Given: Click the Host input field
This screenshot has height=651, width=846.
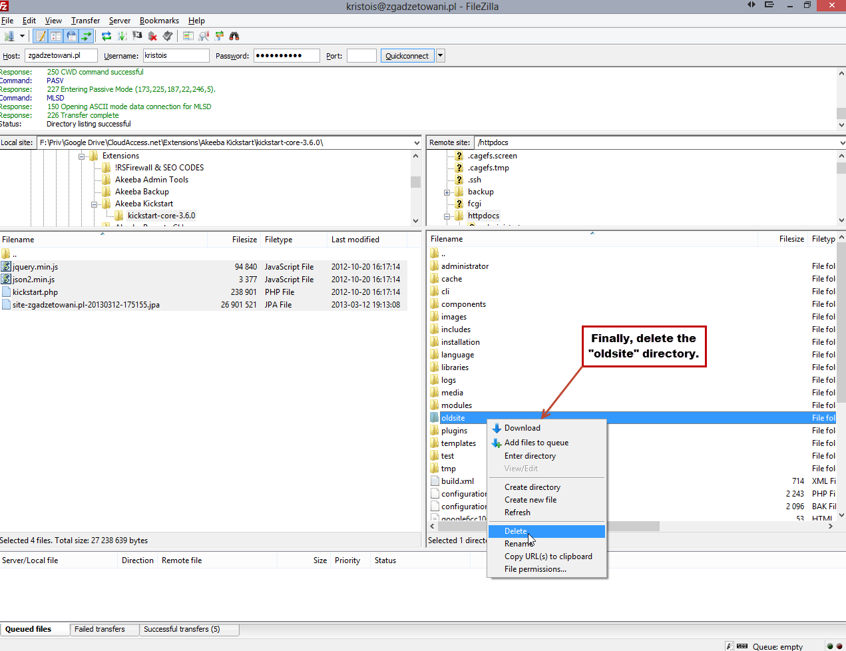Looking at the screenshot, I should coord(61,56).
